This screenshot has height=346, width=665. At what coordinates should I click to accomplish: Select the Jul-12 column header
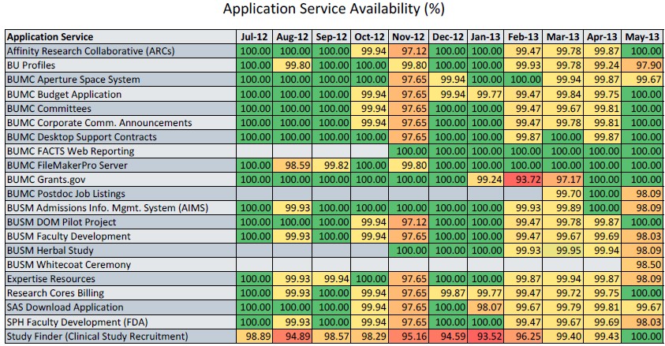point(255,37)
